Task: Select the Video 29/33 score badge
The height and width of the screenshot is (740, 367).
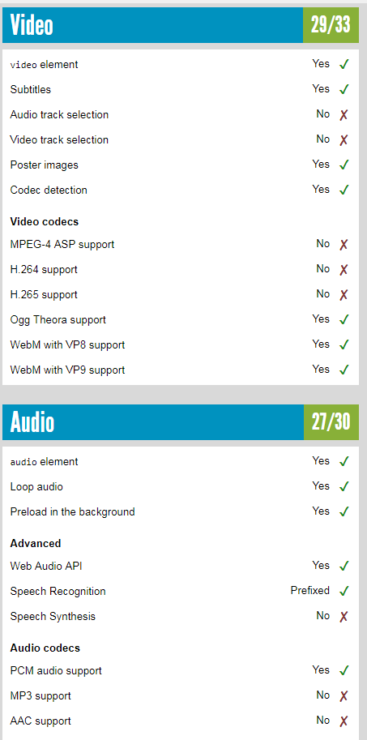Action: click(331, 25)
